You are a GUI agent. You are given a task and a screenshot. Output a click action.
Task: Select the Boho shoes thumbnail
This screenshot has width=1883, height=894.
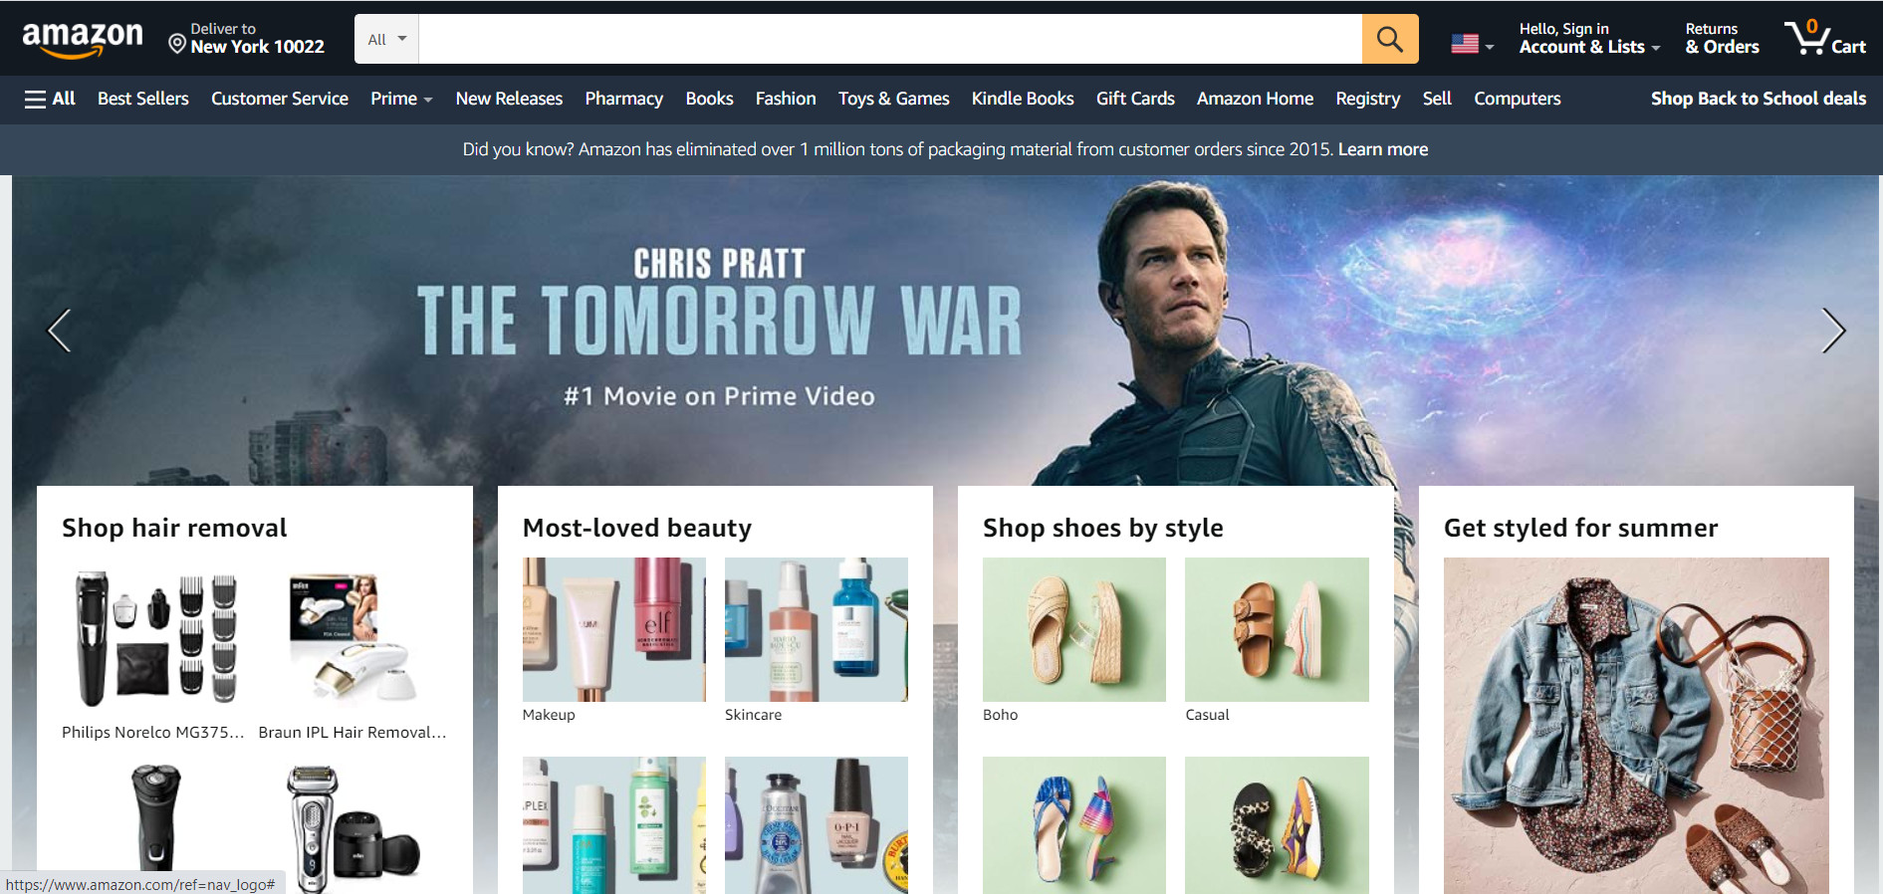tap(1073, 629)
